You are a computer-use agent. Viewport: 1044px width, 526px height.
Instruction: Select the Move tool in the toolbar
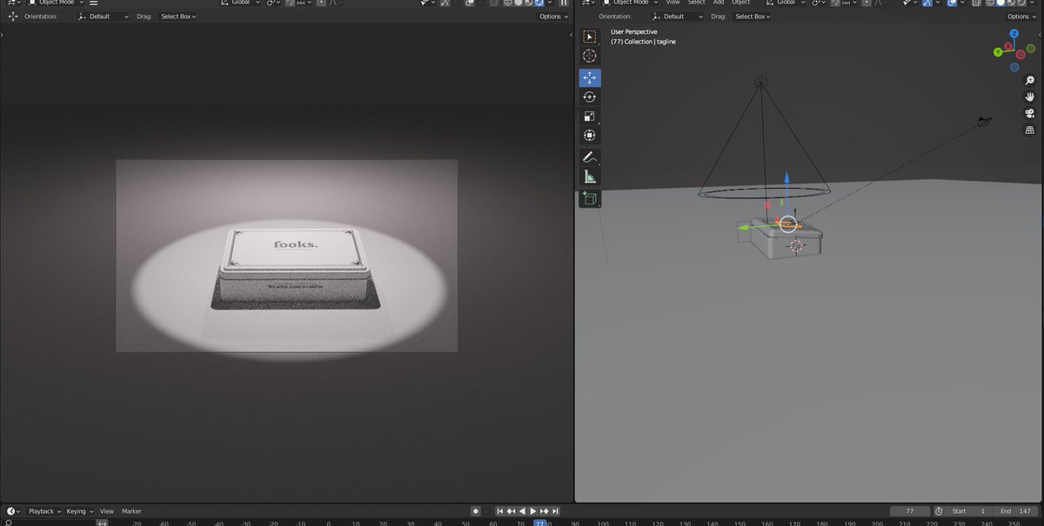click(x=590, y=77)
